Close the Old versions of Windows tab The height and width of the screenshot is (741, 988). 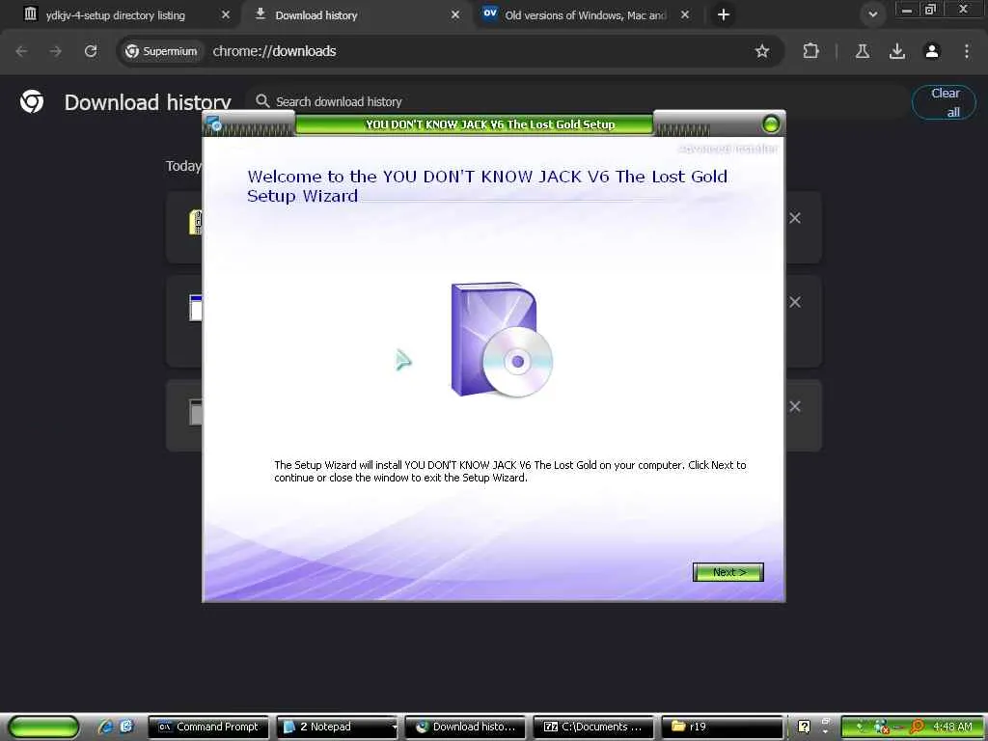685,14
